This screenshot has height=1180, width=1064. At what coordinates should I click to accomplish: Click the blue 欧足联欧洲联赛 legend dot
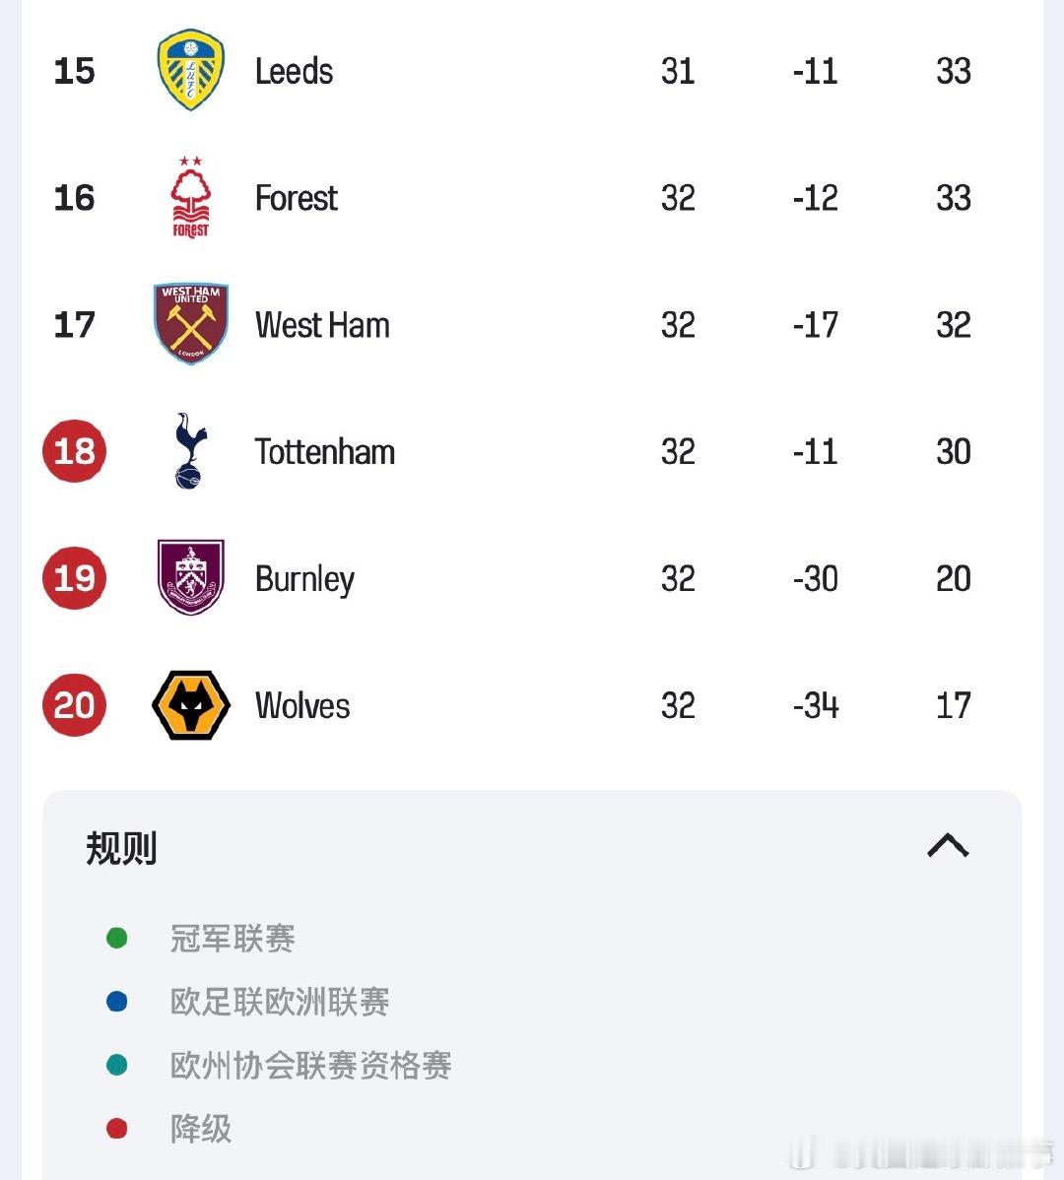[x=118, y=1001]
